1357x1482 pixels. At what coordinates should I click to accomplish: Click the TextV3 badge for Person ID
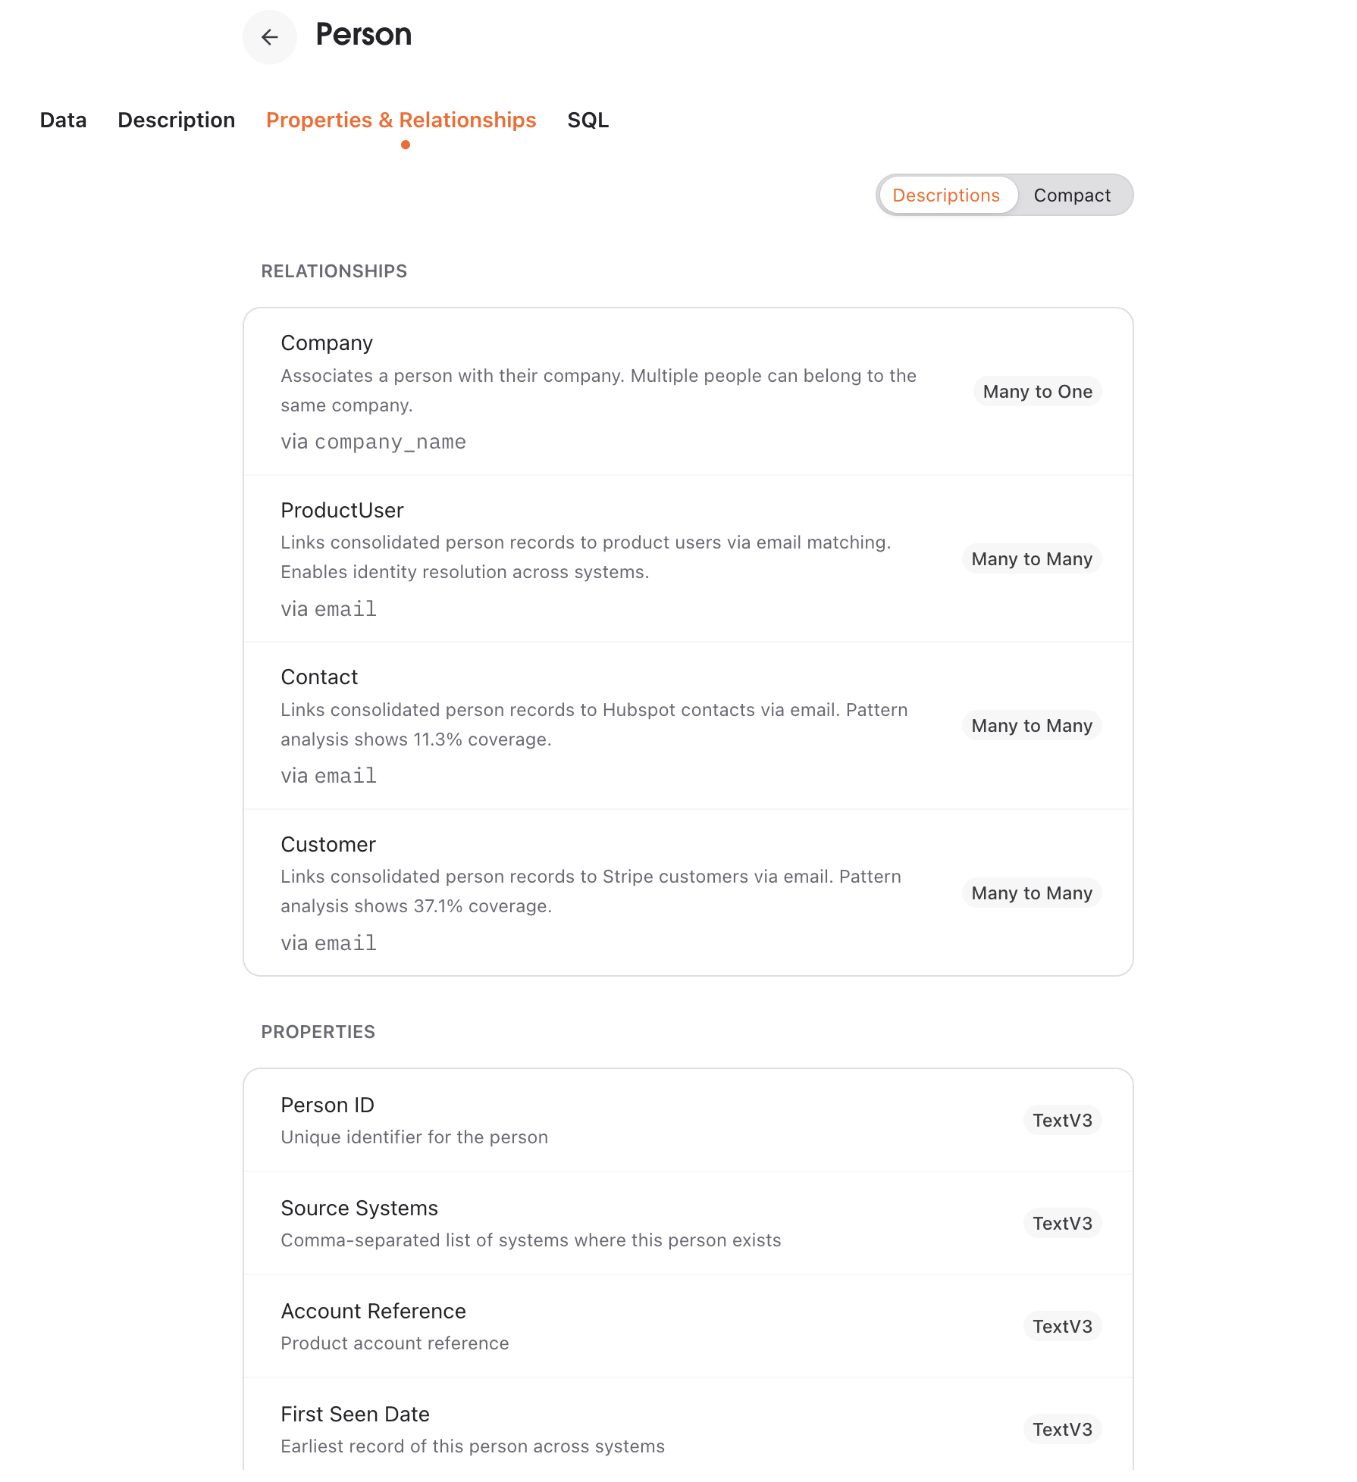1062,1120
